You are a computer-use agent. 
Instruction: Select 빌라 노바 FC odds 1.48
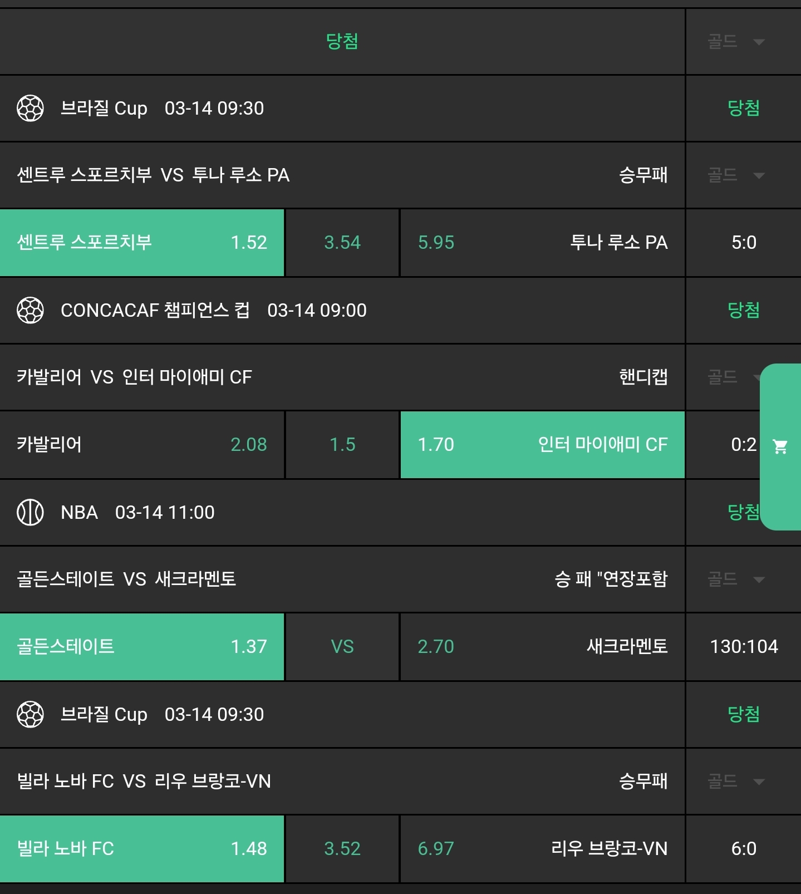[x=142, y=849]
